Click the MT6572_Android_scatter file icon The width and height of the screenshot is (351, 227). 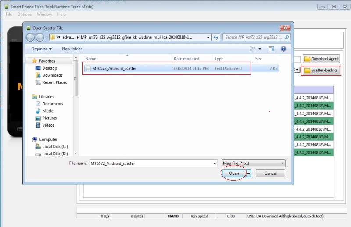pyautogui.click(x=89, y=68)
